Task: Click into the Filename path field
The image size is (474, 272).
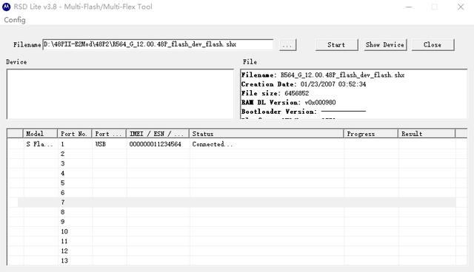Action: tap(158, 44)
